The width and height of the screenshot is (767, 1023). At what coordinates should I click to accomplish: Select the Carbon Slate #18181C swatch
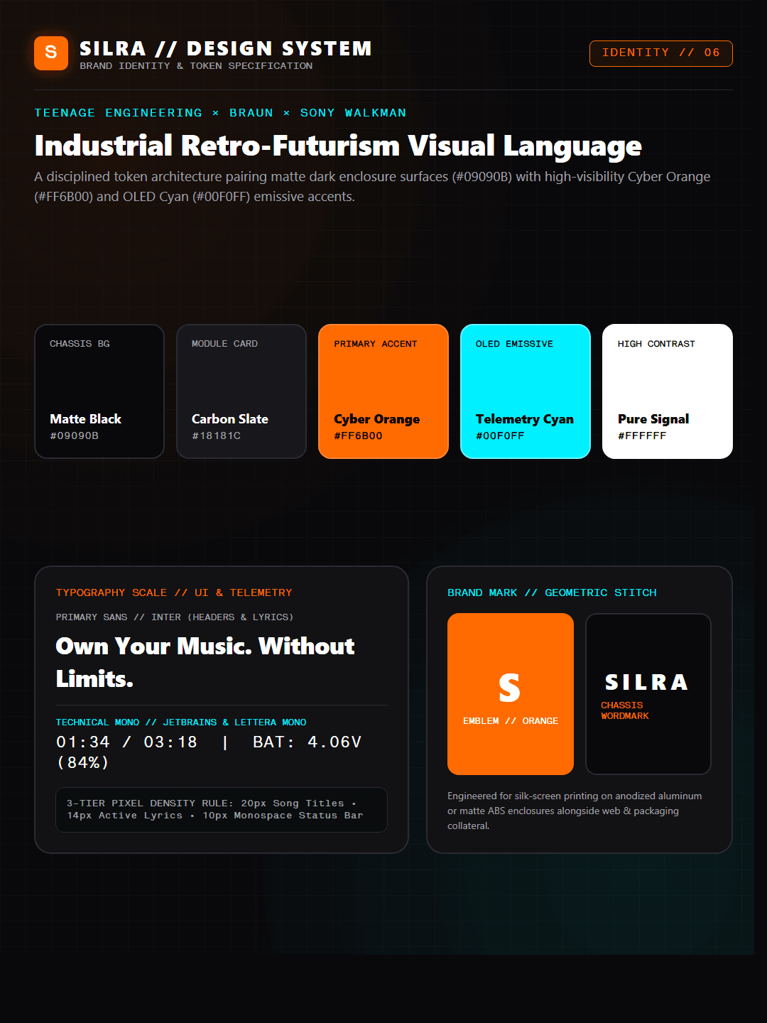pyautogui.click(x=241, y=391)
